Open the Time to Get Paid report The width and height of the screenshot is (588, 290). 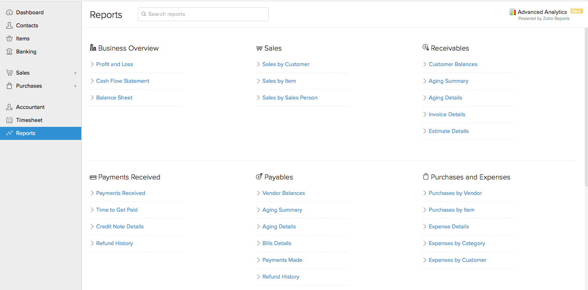click(x=117, y=210)
